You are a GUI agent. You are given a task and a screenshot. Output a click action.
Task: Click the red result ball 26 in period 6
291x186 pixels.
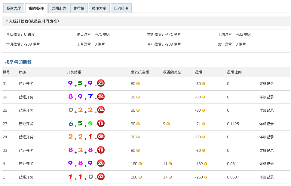pyautogui.click(x=101, y=163)
